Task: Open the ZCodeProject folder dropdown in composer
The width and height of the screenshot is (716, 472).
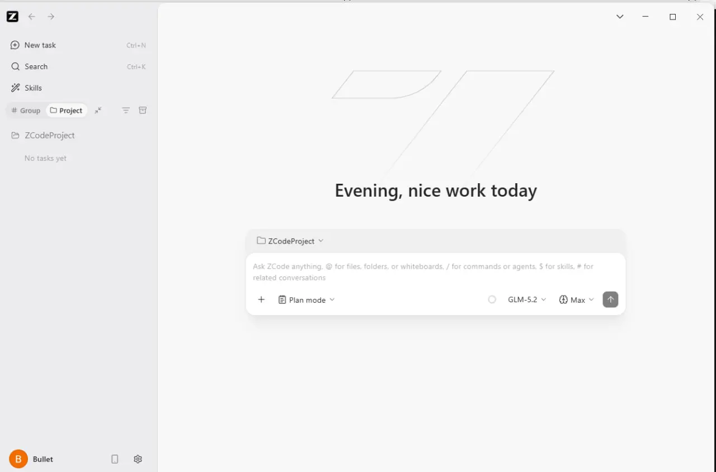Action: 290,241
